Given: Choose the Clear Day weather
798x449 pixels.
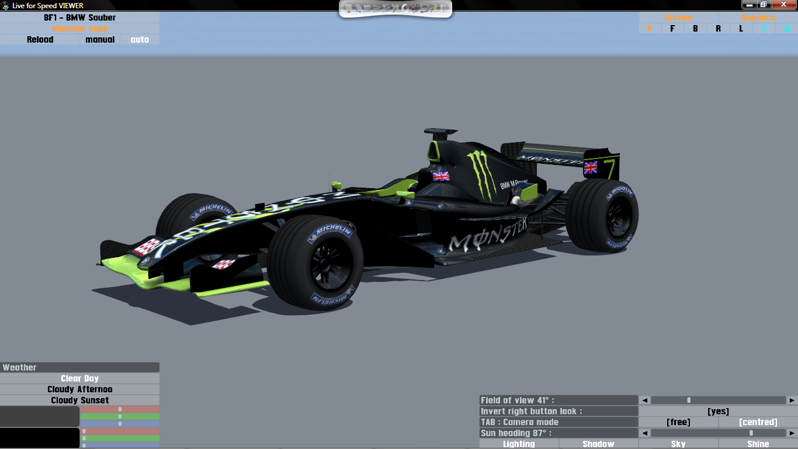Looking at the screenshot, I should click(x=80, y=378).
